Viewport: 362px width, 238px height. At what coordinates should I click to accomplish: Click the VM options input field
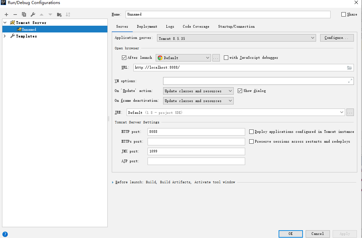point(258,81)
